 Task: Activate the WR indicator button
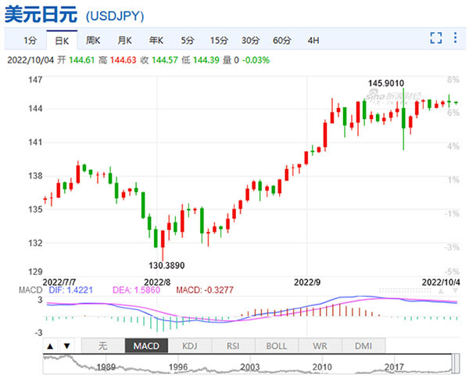coord(320,346)
